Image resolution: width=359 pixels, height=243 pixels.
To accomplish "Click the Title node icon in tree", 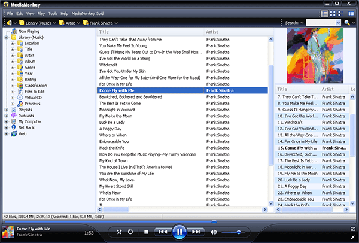I will [x=20, y=49].
